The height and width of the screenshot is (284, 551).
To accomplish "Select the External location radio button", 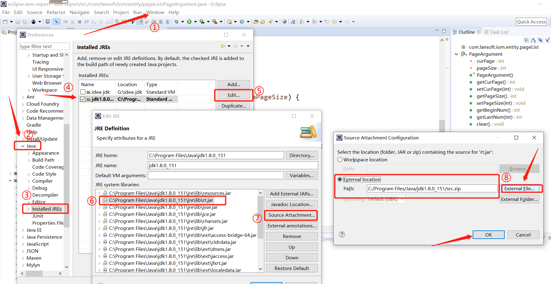I will pos(340,179).
